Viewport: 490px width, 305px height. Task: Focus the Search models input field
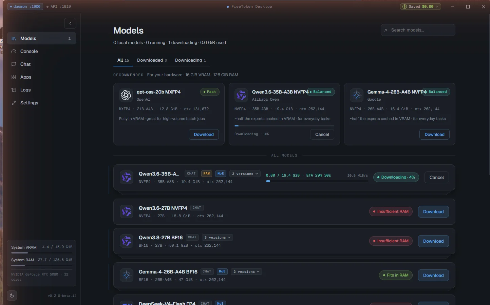coord(418,30)
